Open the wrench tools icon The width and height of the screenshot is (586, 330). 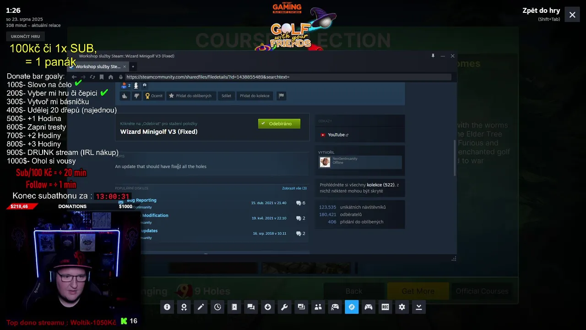pos(284,307)
